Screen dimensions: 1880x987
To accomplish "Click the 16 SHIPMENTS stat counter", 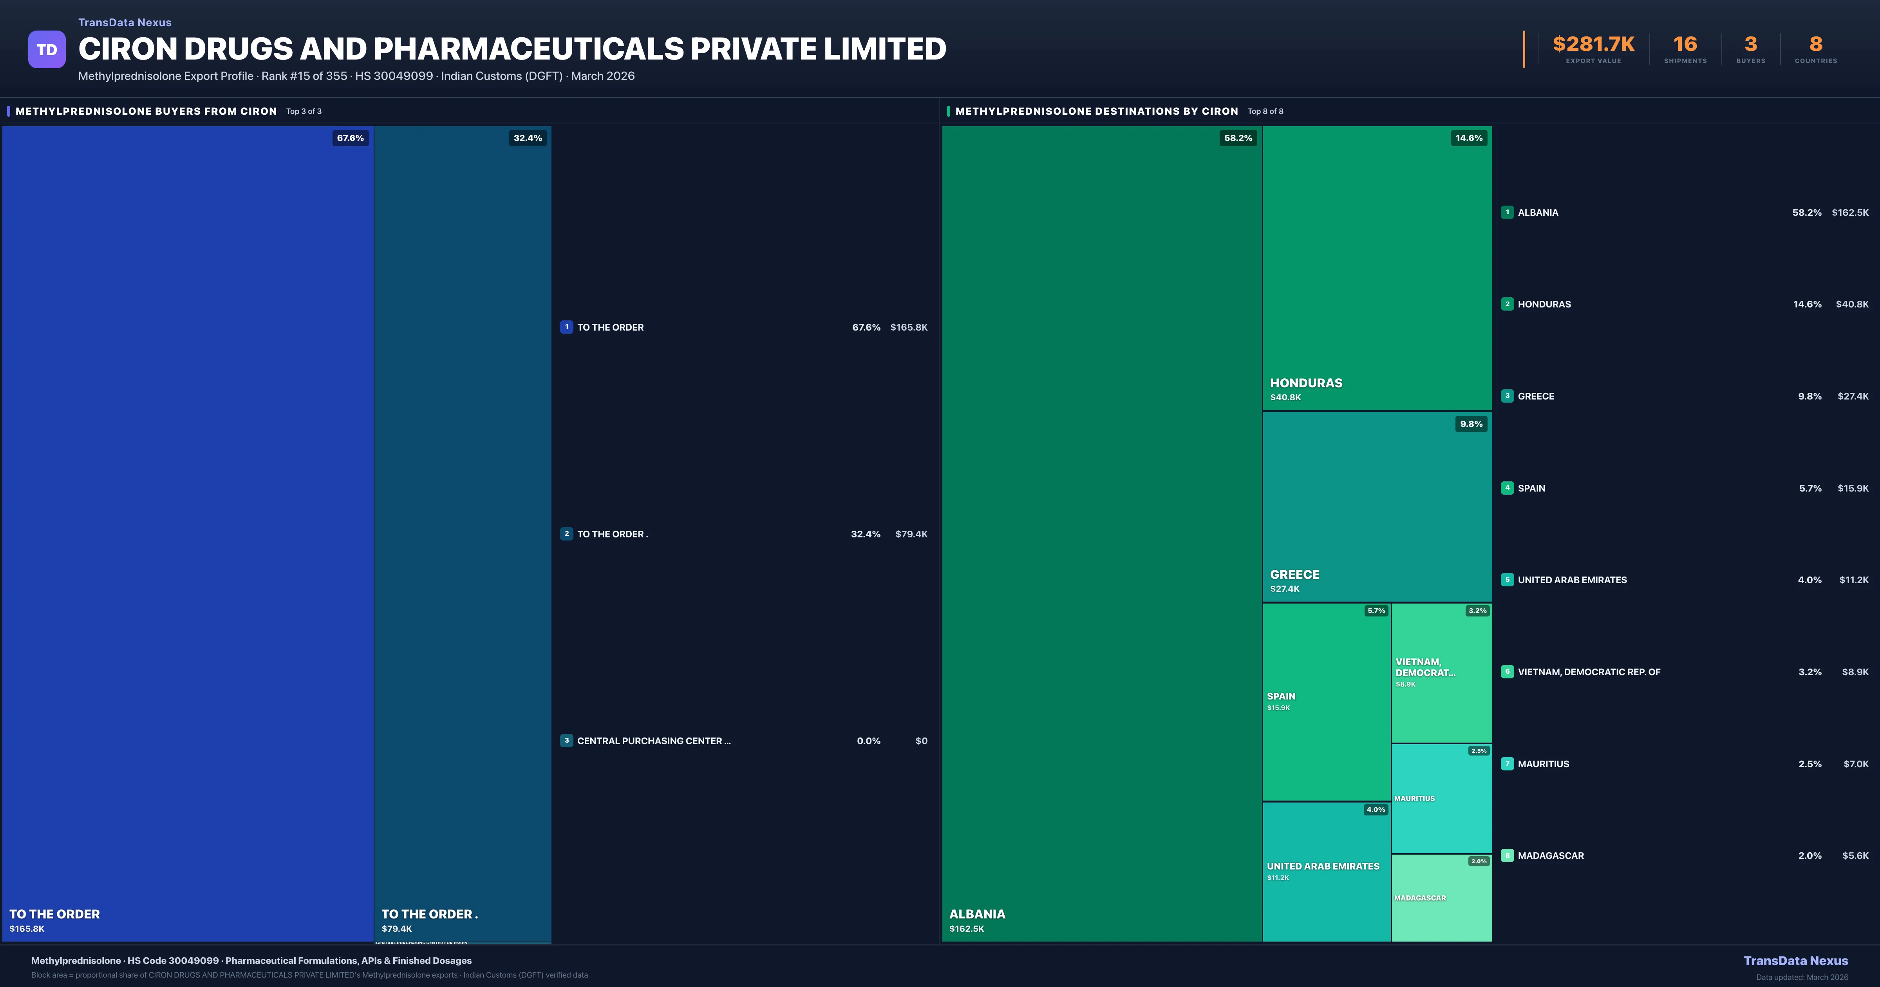I will (1685, 49).
